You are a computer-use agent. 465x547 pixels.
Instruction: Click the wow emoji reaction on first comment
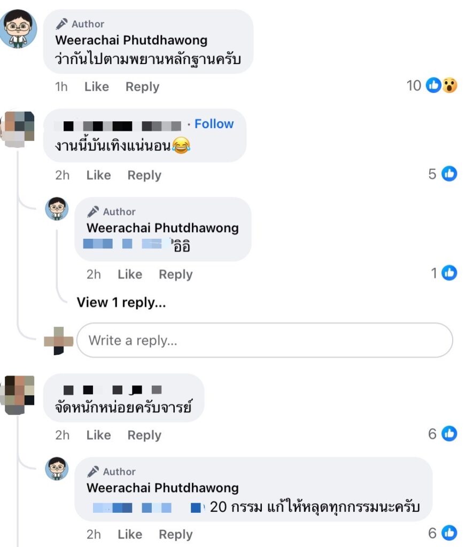[449, 85]
